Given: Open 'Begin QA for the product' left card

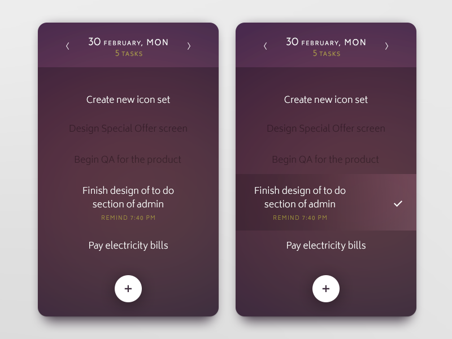Looking at the screenshot, I should tap(128, 159).
